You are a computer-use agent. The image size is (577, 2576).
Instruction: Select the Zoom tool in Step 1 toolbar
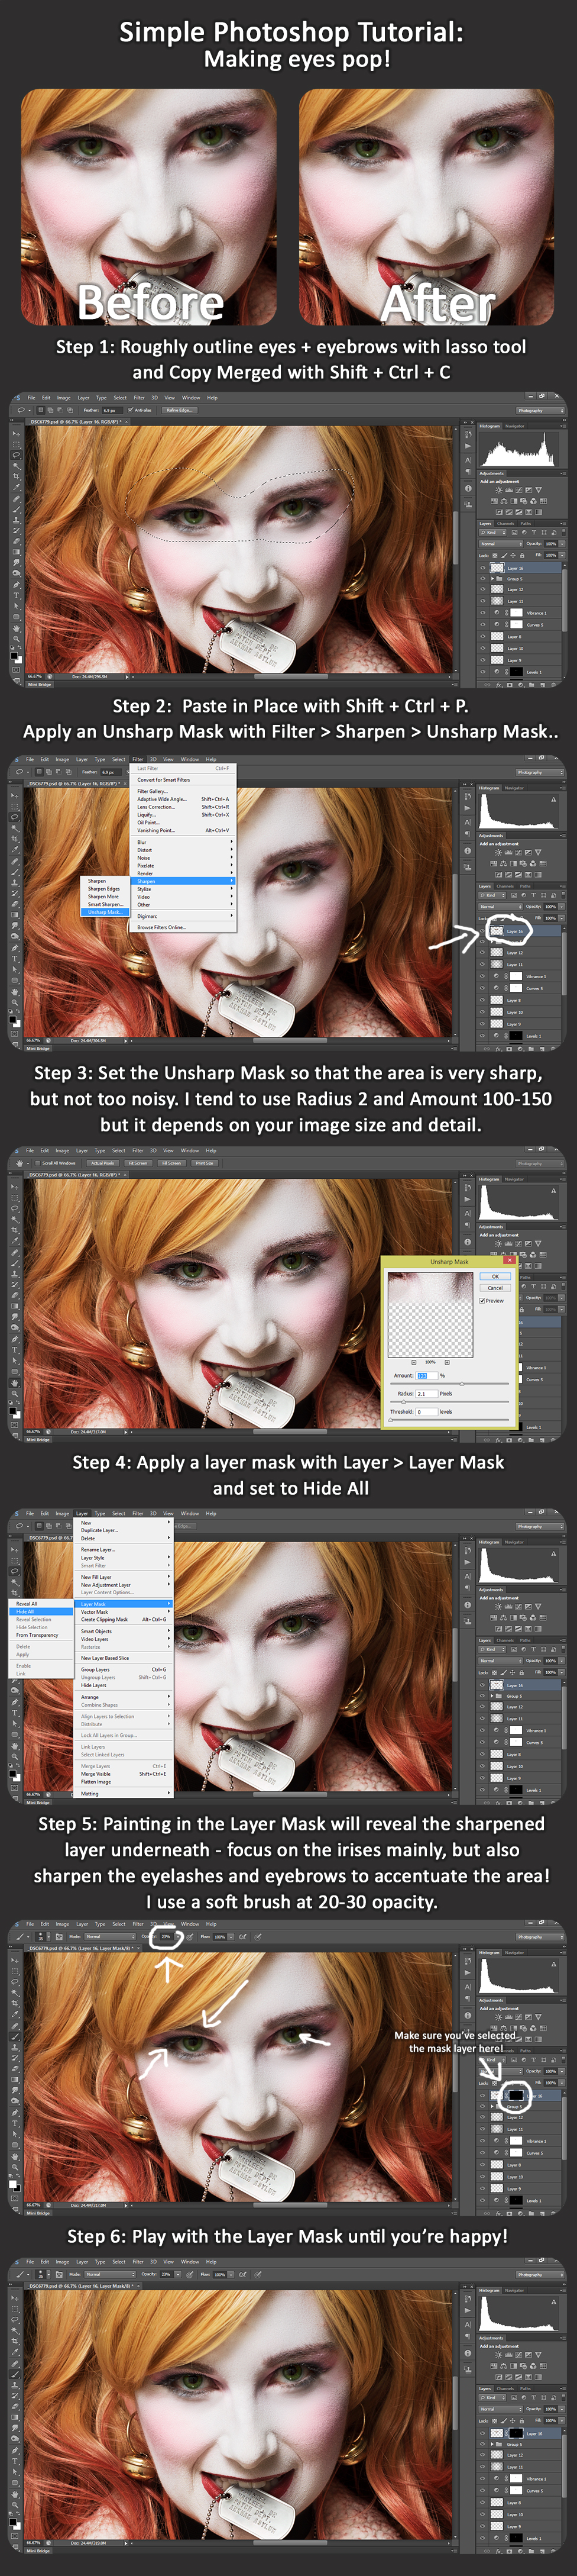click(16, 639)
